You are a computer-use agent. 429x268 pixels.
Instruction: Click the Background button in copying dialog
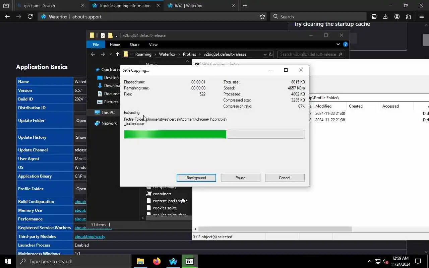coord(196,178)
